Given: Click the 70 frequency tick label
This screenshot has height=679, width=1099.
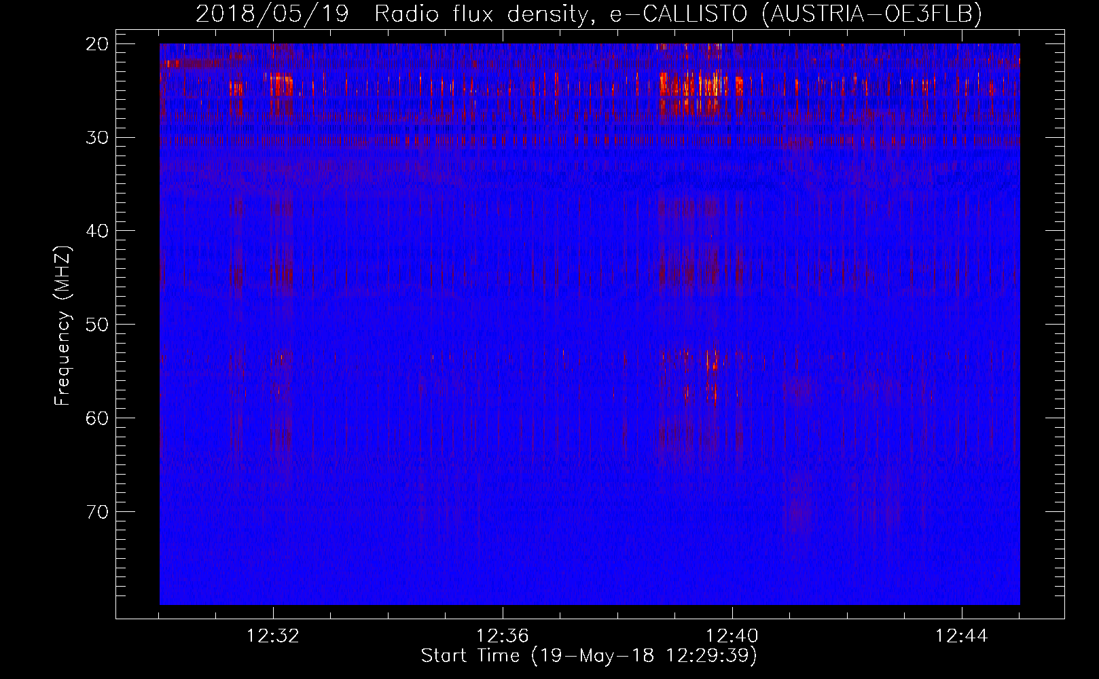Looking at the screenshot, I should pyautogui.click(x=97, y=511).
